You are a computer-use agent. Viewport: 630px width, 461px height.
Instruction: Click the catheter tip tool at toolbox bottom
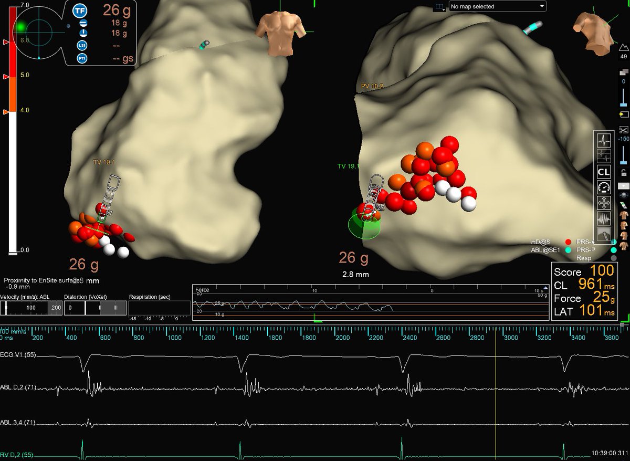604,234
